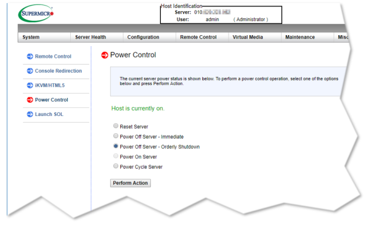Click the red arrow icon beside sidebar Power Control
366x225 pixels.
click(30, 100)
